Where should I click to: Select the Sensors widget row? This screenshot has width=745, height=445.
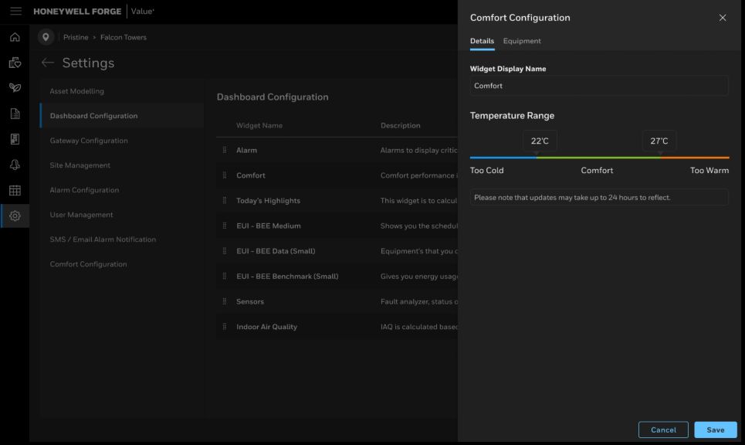pyautogui.click(x=337, y=301)
